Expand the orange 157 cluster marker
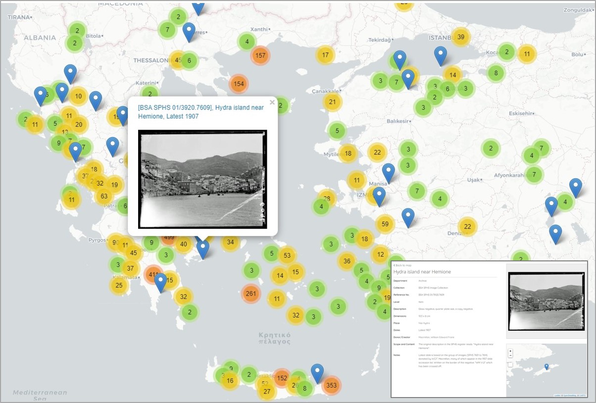Image resolution: width=596 pixels, height=403 pixels. [x=260, y=55]
